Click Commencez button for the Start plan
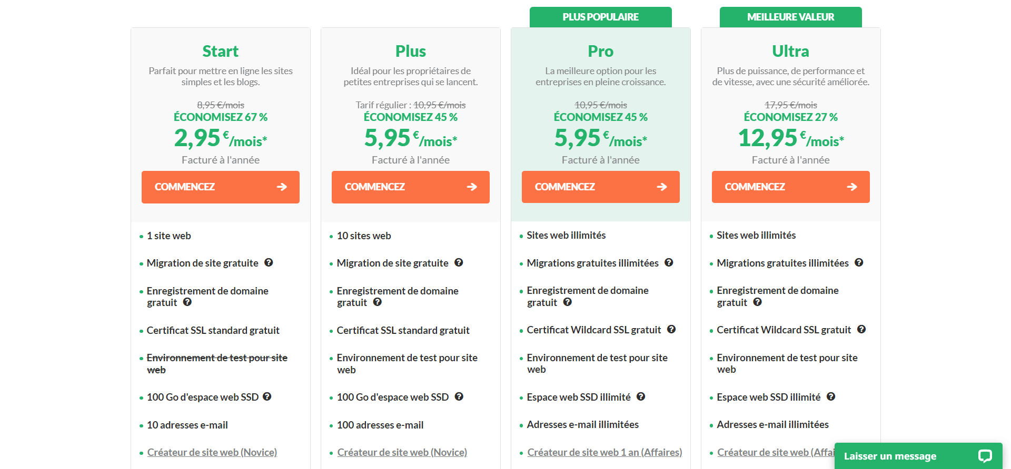The image size is (1011, 469). (221, 187)
